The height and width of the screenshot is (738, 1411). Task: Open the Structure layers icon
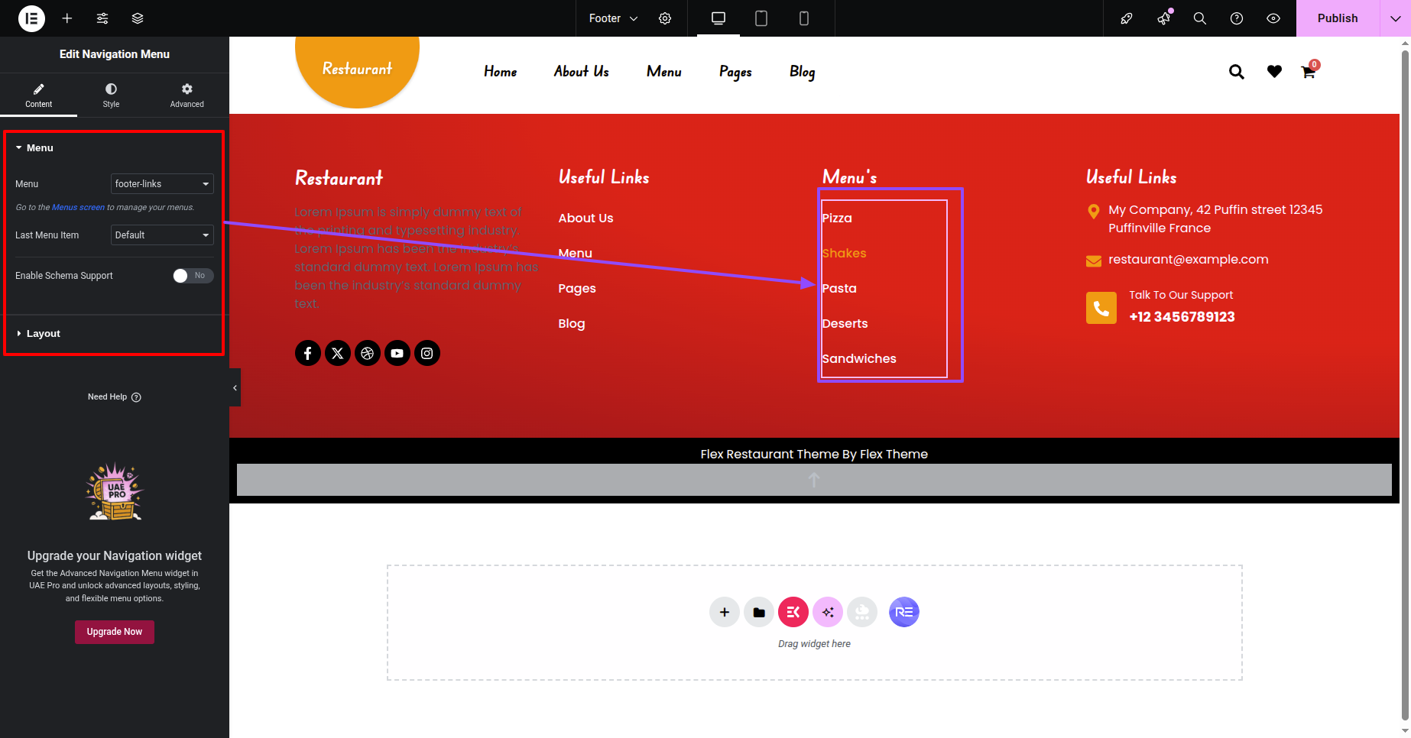pos(138,18)
